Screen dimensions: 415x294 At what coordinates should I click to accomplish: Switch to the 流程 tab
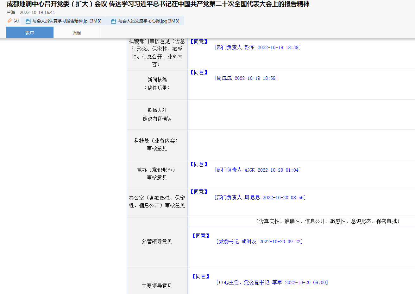pyautogui.click(x=77, y=33)
